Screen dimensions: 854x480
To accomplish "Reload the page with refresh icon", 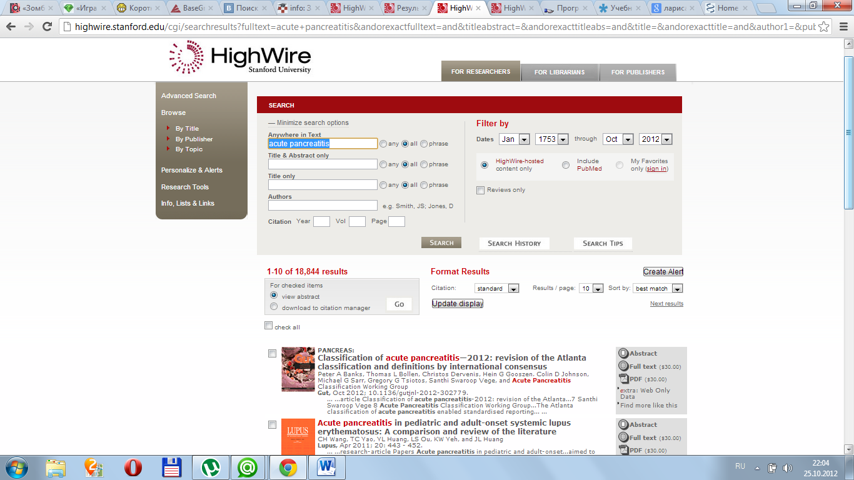I will 47,27.
